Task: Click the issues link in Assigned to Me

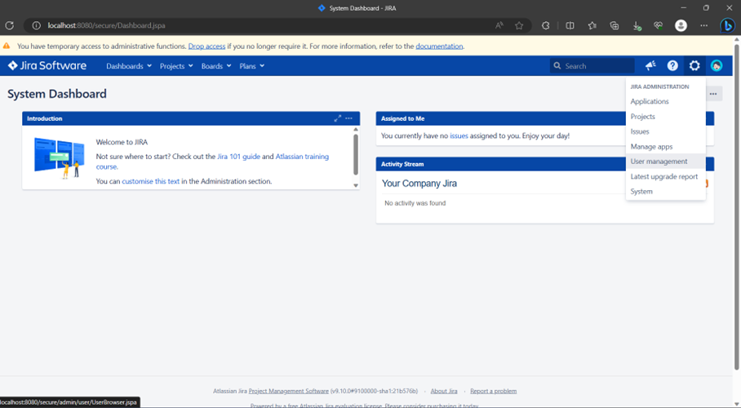Action: pyautogui.click(x=459, y=135)
